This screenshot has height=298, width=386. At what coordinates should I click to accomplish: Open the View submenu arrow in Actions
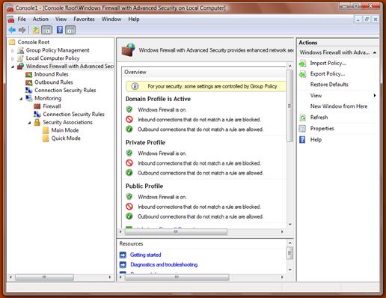pyautogui.click(x=375, y=95)
